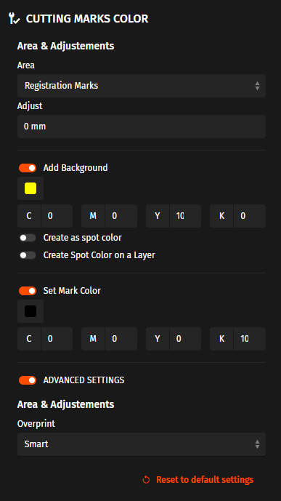
Task: Click the mark color Y value field
Action: click(185, 339)
